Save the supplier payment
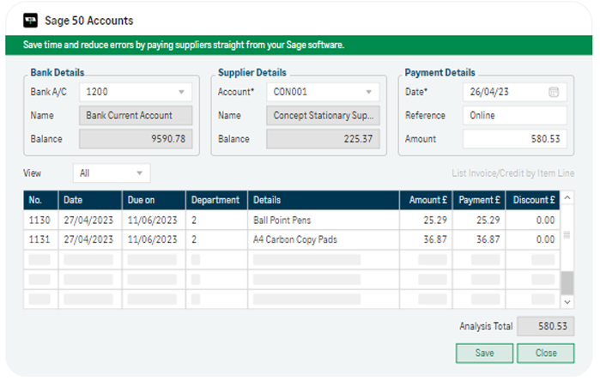The image size is (600, 381). click(484, 353)
